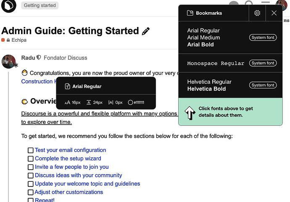This screenshot has height=202, width=290.
Task: Check Discuss ideas with your community box
Action: [31, 175]
